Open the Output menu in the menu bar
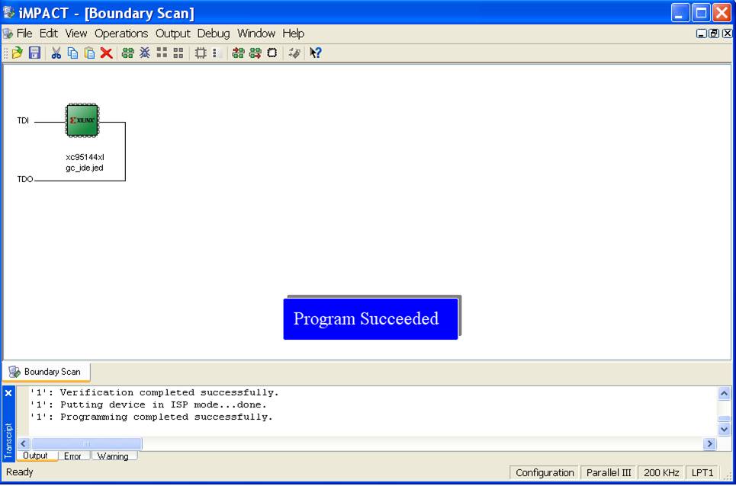736x486 pixels. (x=172, y=34)
